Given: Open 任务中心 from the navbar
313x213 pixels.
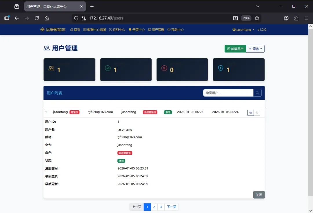Looking at the screenshot, I should pyautogui.click(x=117, y=30).
